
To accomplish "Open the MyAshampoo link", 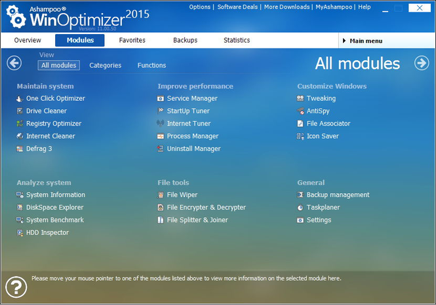I will tap(334, 7).
